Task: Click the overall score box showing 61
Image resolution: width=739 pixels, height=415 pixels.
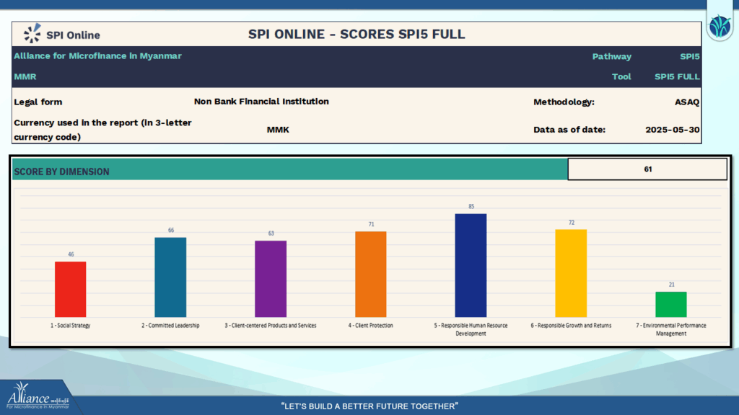Action: point(647,169)
